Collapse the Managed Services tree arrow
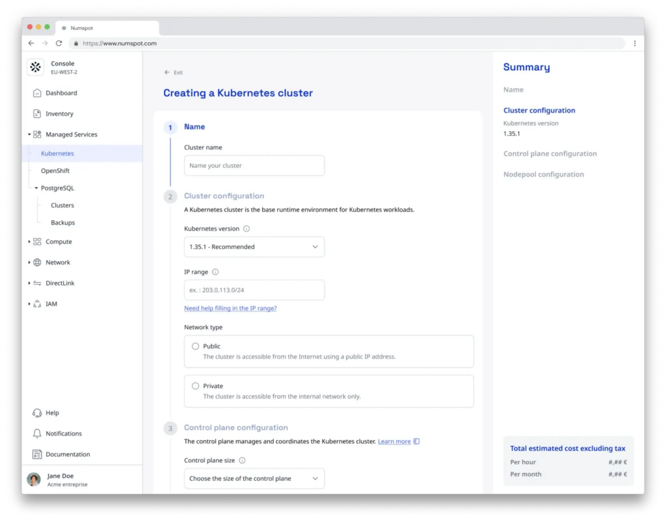The height and width of the screenshot is (520, 666). click(x=29, y=135)
